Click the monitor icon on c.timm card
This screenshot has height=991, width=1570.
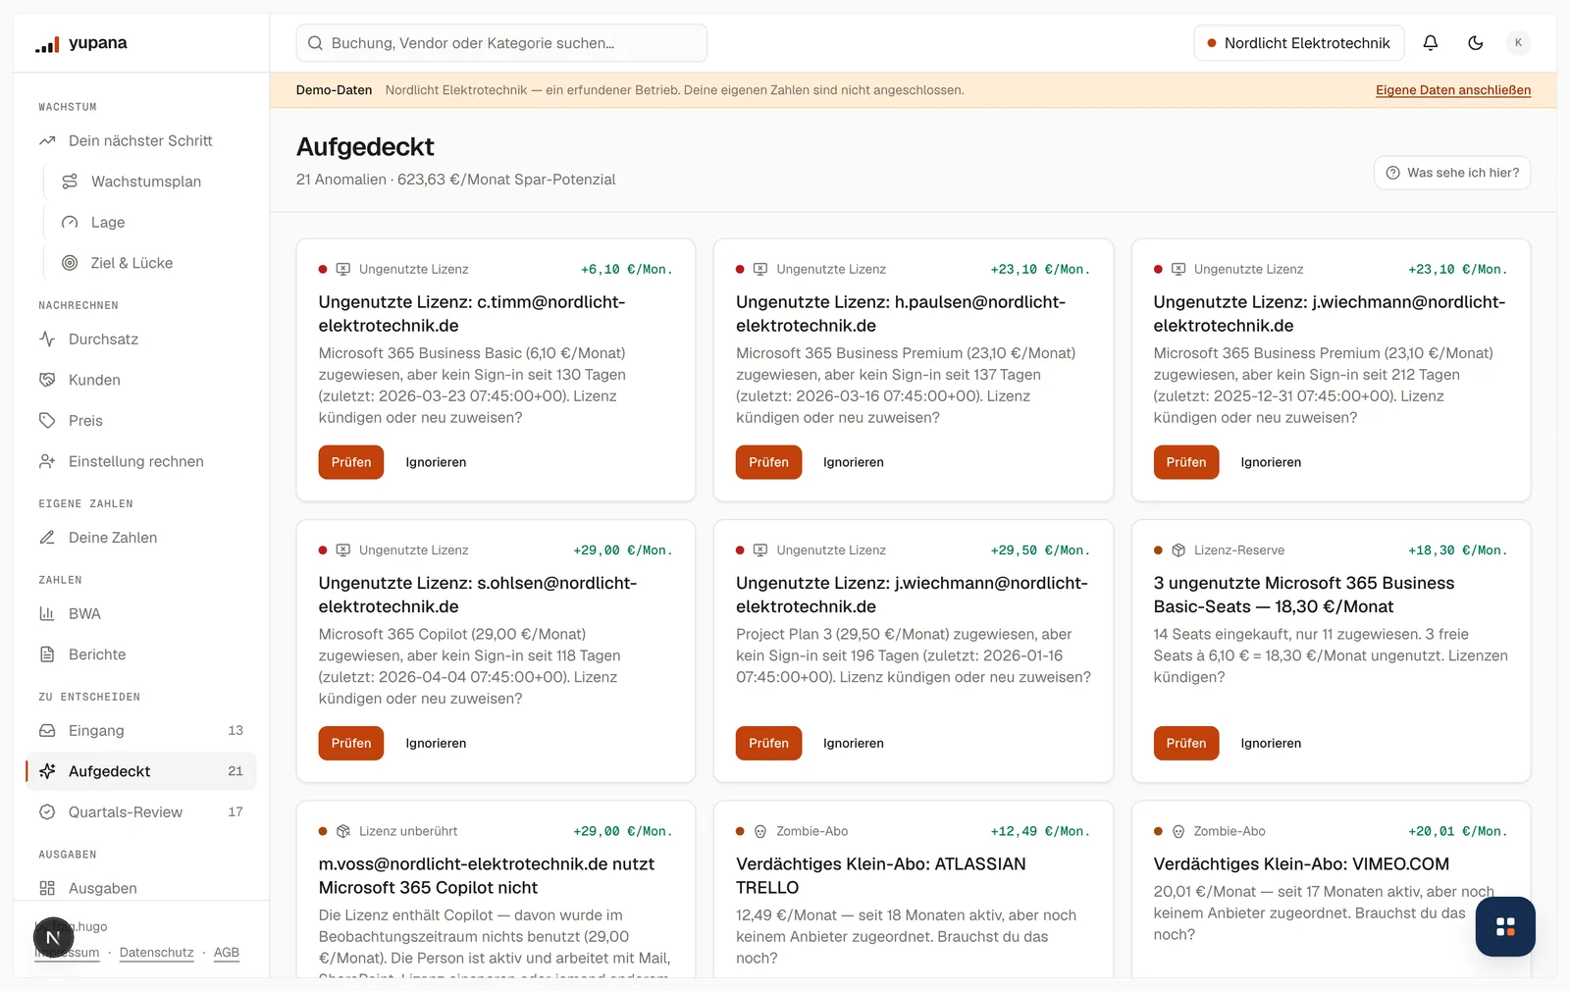point(343,269)
